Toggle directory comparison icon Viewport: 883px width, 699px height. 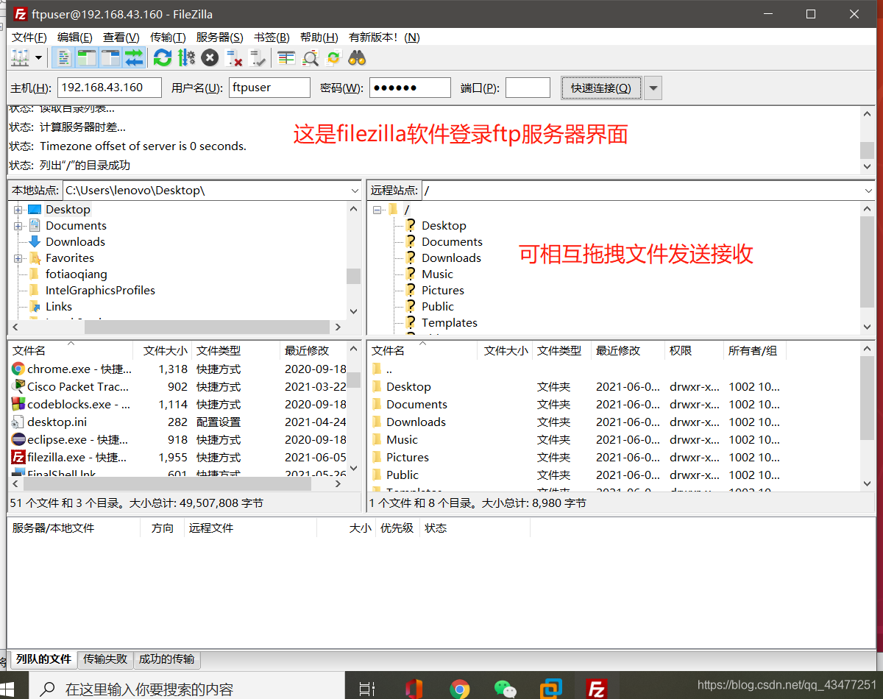tap(310, 57)
